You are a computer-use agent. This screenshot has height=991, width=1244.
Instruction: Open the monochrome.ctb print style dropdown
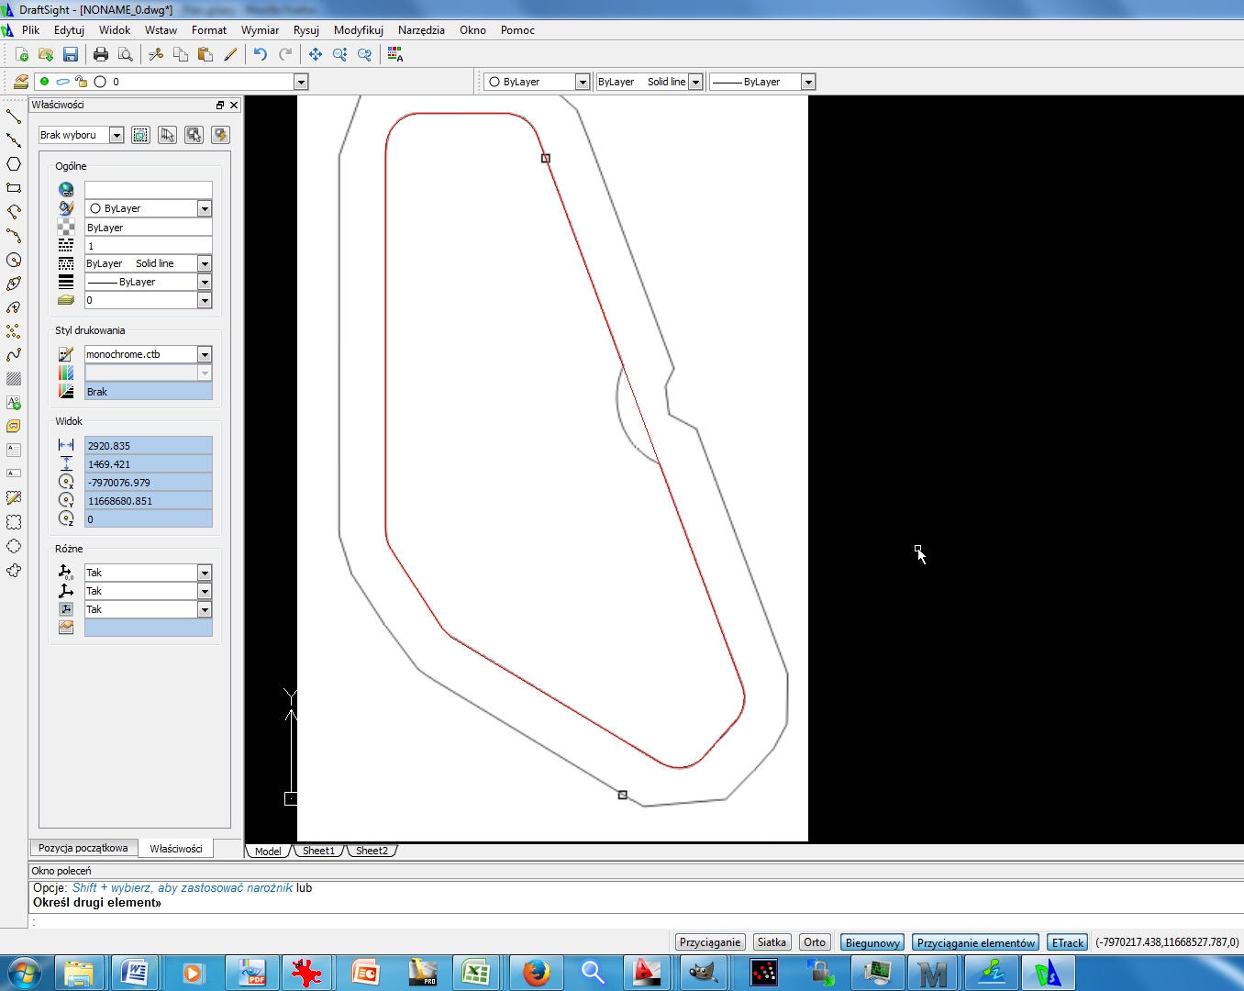click(x=205, y=354)
